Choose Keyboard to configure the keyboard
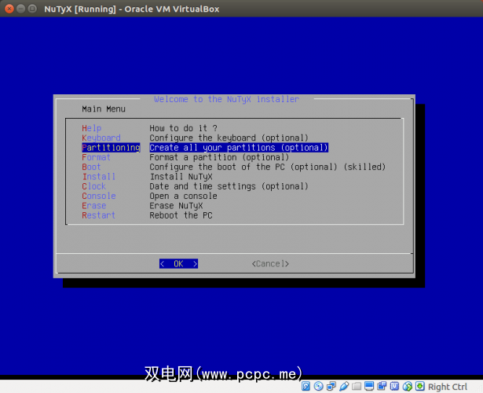 pyautogui.click(x=101, y=138)
